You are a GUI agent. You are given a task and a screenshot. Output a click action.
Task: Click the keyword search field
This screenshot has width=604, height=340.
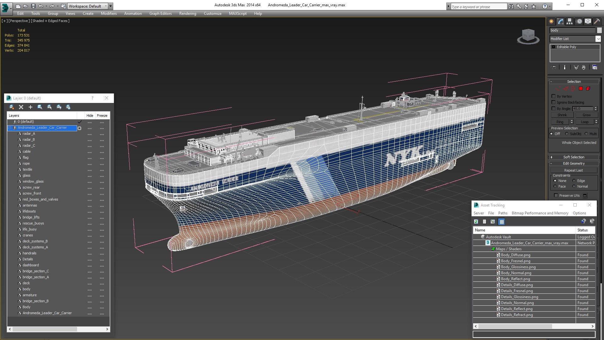click(479, 7)
